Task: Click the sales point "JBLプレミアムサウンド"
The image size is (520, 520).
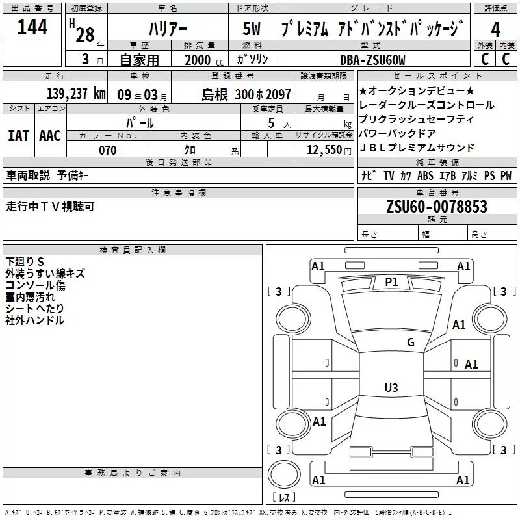Action: point(417,148)
